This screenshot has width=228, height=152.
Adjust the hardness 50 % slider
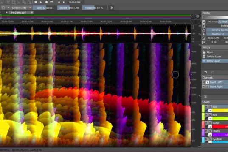(x=94, y=8)
